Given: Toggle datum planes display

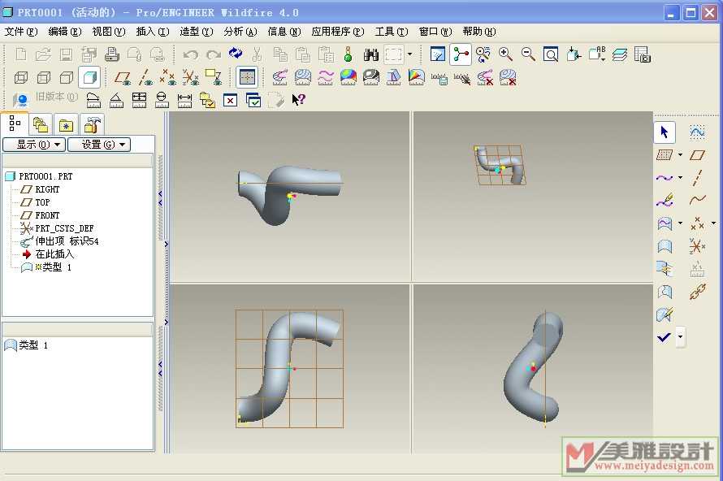Looking at the screenshot, I should (123, 77).
